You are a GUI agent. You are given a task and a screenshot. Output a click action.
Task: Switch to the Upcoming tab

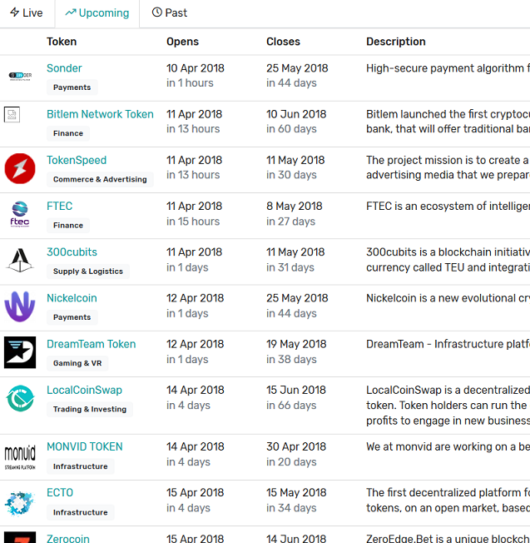[x=97, y=12]
